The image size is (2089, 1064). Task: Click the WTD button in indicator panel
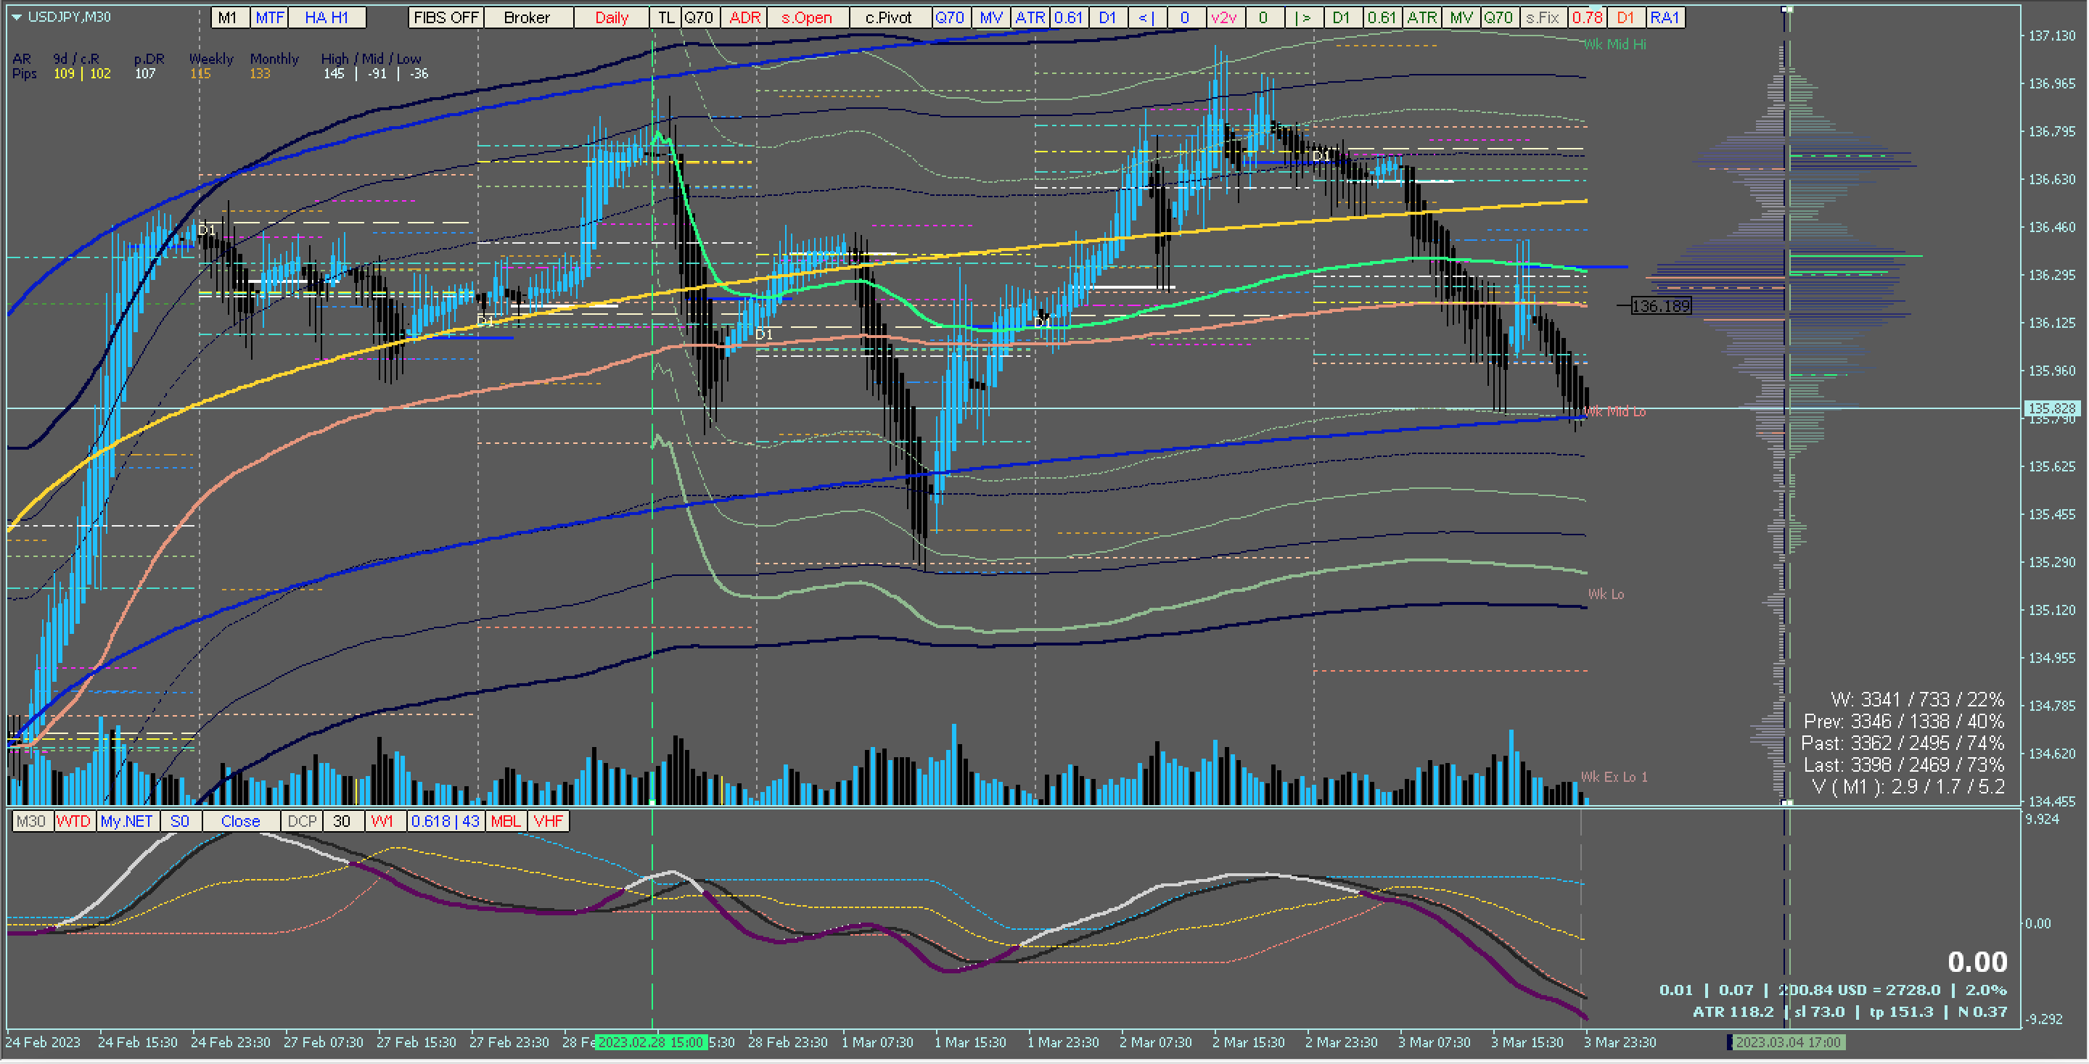point(74,821)
